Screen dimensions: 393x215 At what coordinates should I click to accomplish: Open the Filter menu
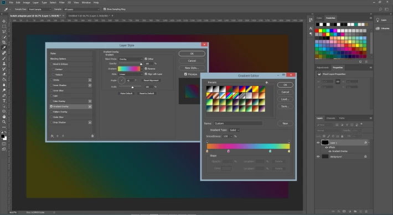[61, 3]
